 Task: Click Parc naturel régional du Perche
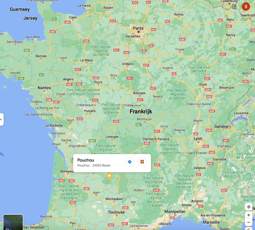101,51
